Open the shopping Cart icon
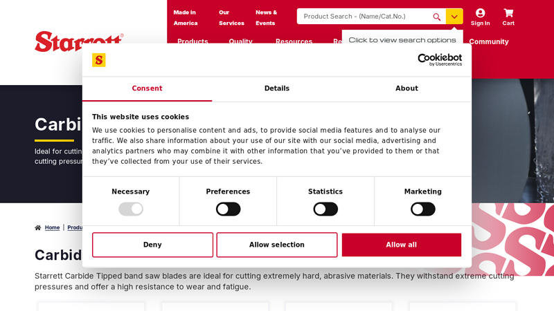This screenshot has height=311, width=554. tap(508, 13)
